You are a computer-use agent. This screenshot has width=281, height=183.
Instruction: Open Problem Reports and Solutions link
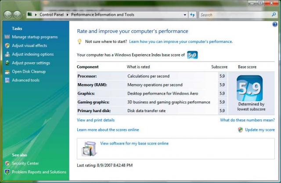pyautogui.click(x=39, y=172)
